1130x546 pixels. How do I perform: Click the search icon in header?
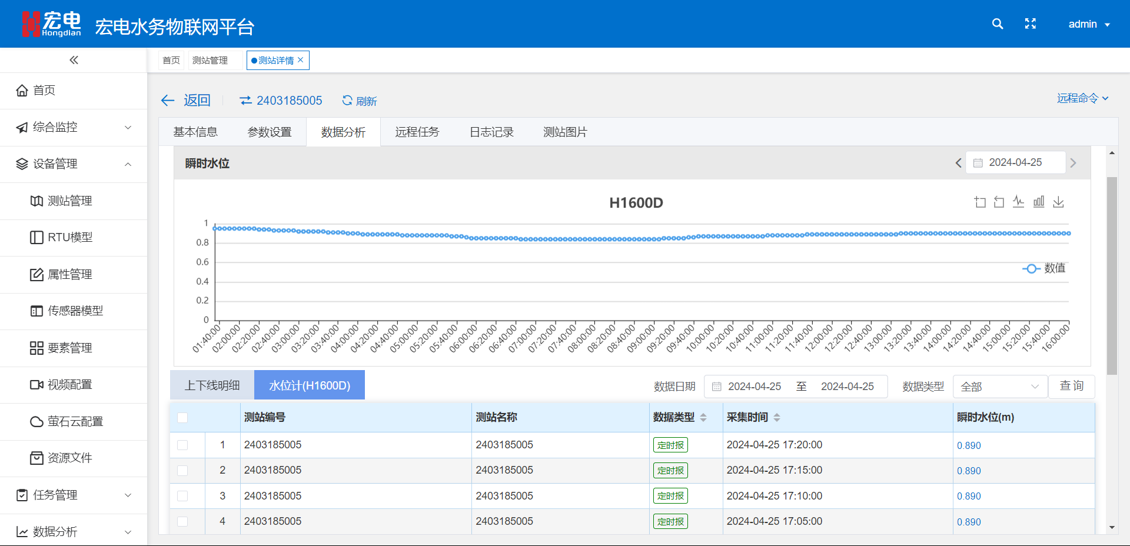(x=997, y=24)
